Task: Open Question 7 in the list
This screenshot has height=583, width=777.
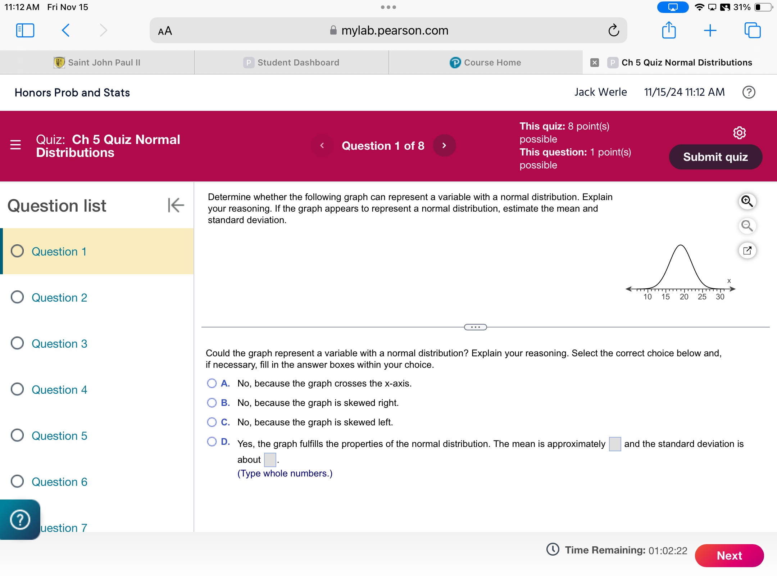Action: point(64,528)
